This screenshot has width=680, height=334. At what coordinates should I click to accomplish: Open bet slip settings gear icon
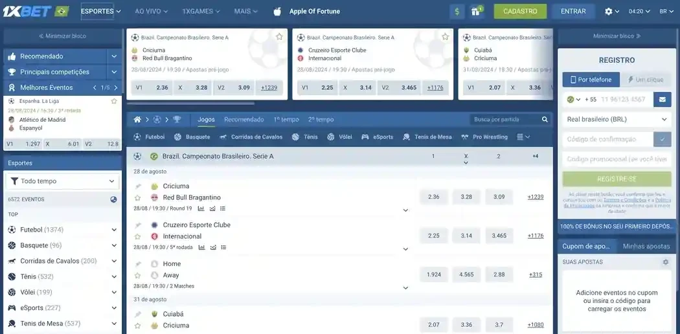coord(666,262)
